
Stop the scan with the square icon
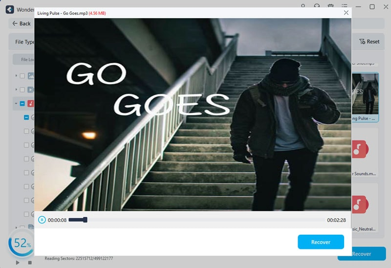click(x=30, y=263)
